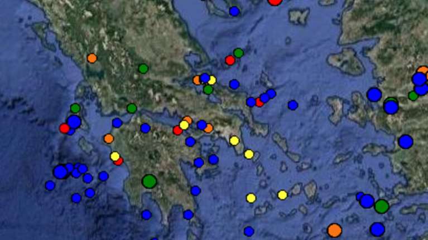Select the green marker near the Sporades islands
The image size is (428, 240).
[238, 53]
